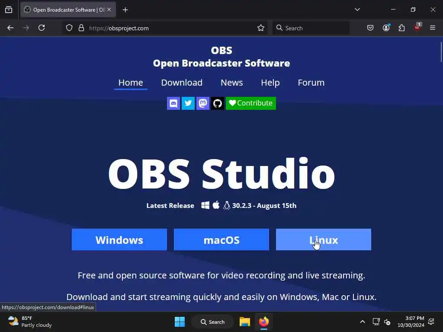Click the OBS Studio heading text
The width and height of the screenshot is (443, 332).
point(221,173)
